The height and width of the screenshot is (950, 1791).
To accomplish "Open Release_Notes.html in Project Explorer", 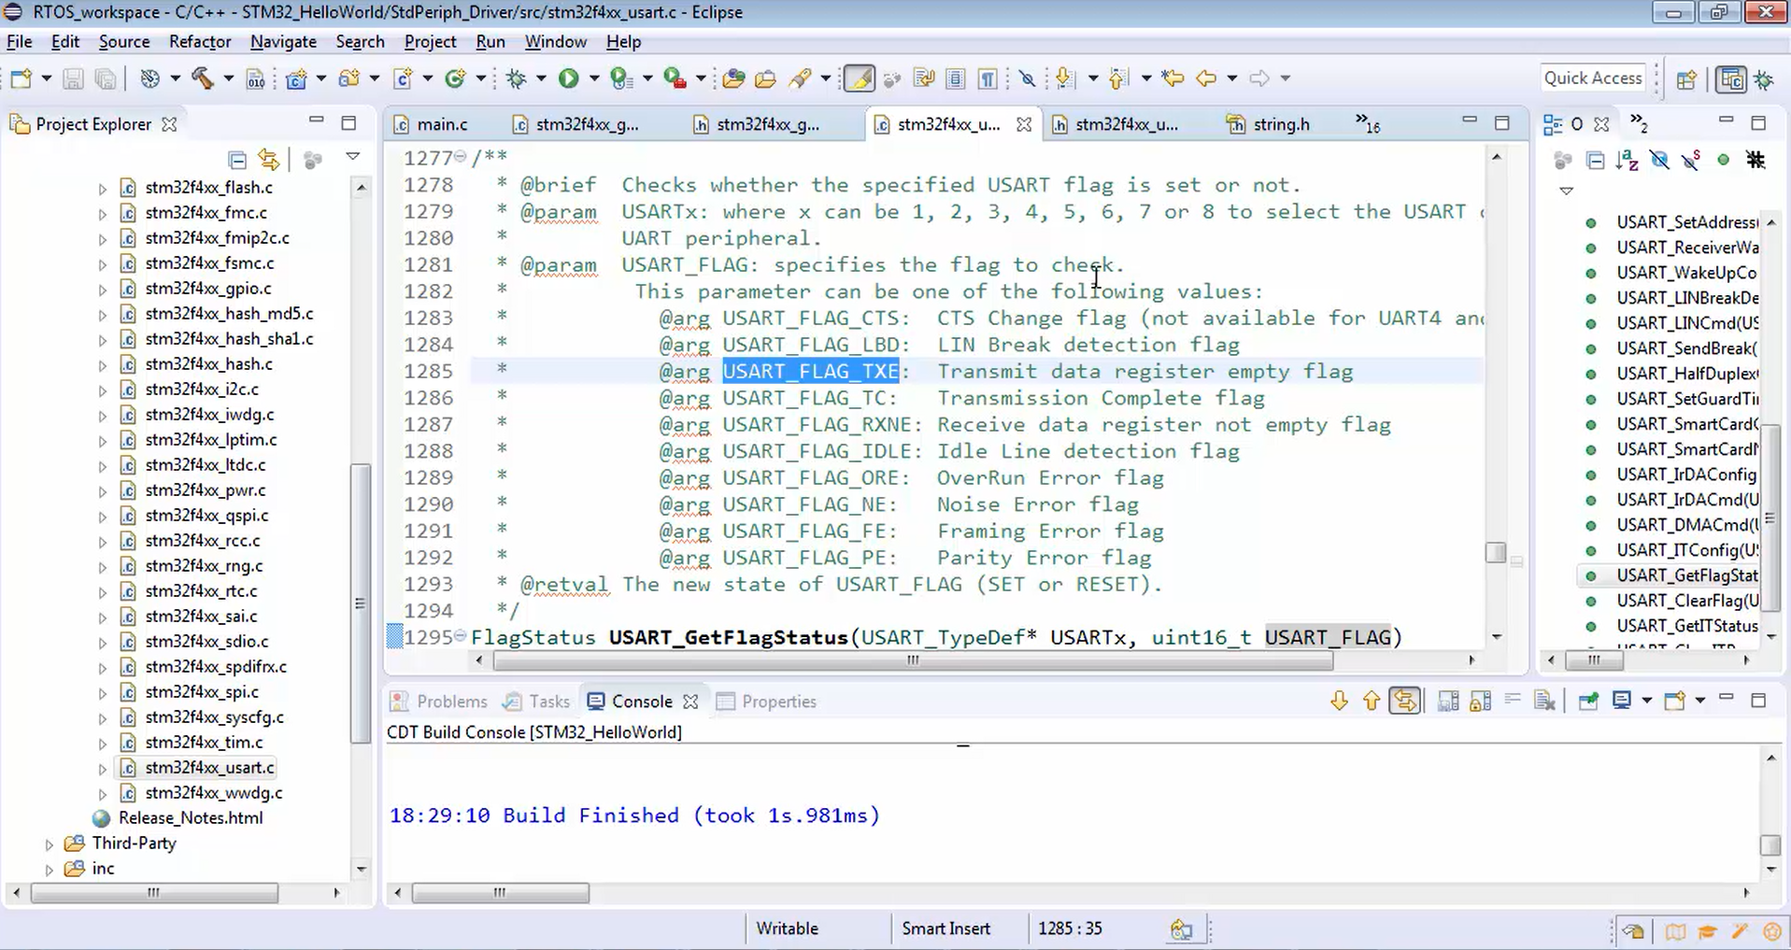I will pos(191,818).
